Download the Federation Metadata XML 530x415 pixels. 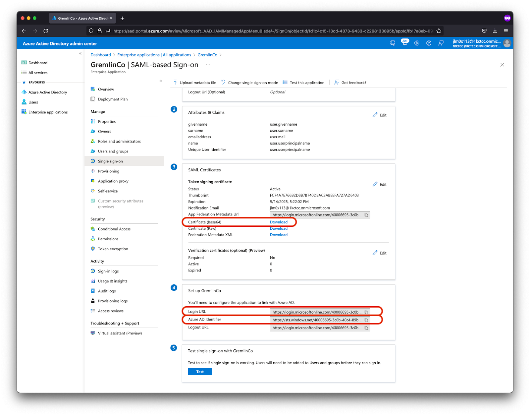[x=279, y=235]
